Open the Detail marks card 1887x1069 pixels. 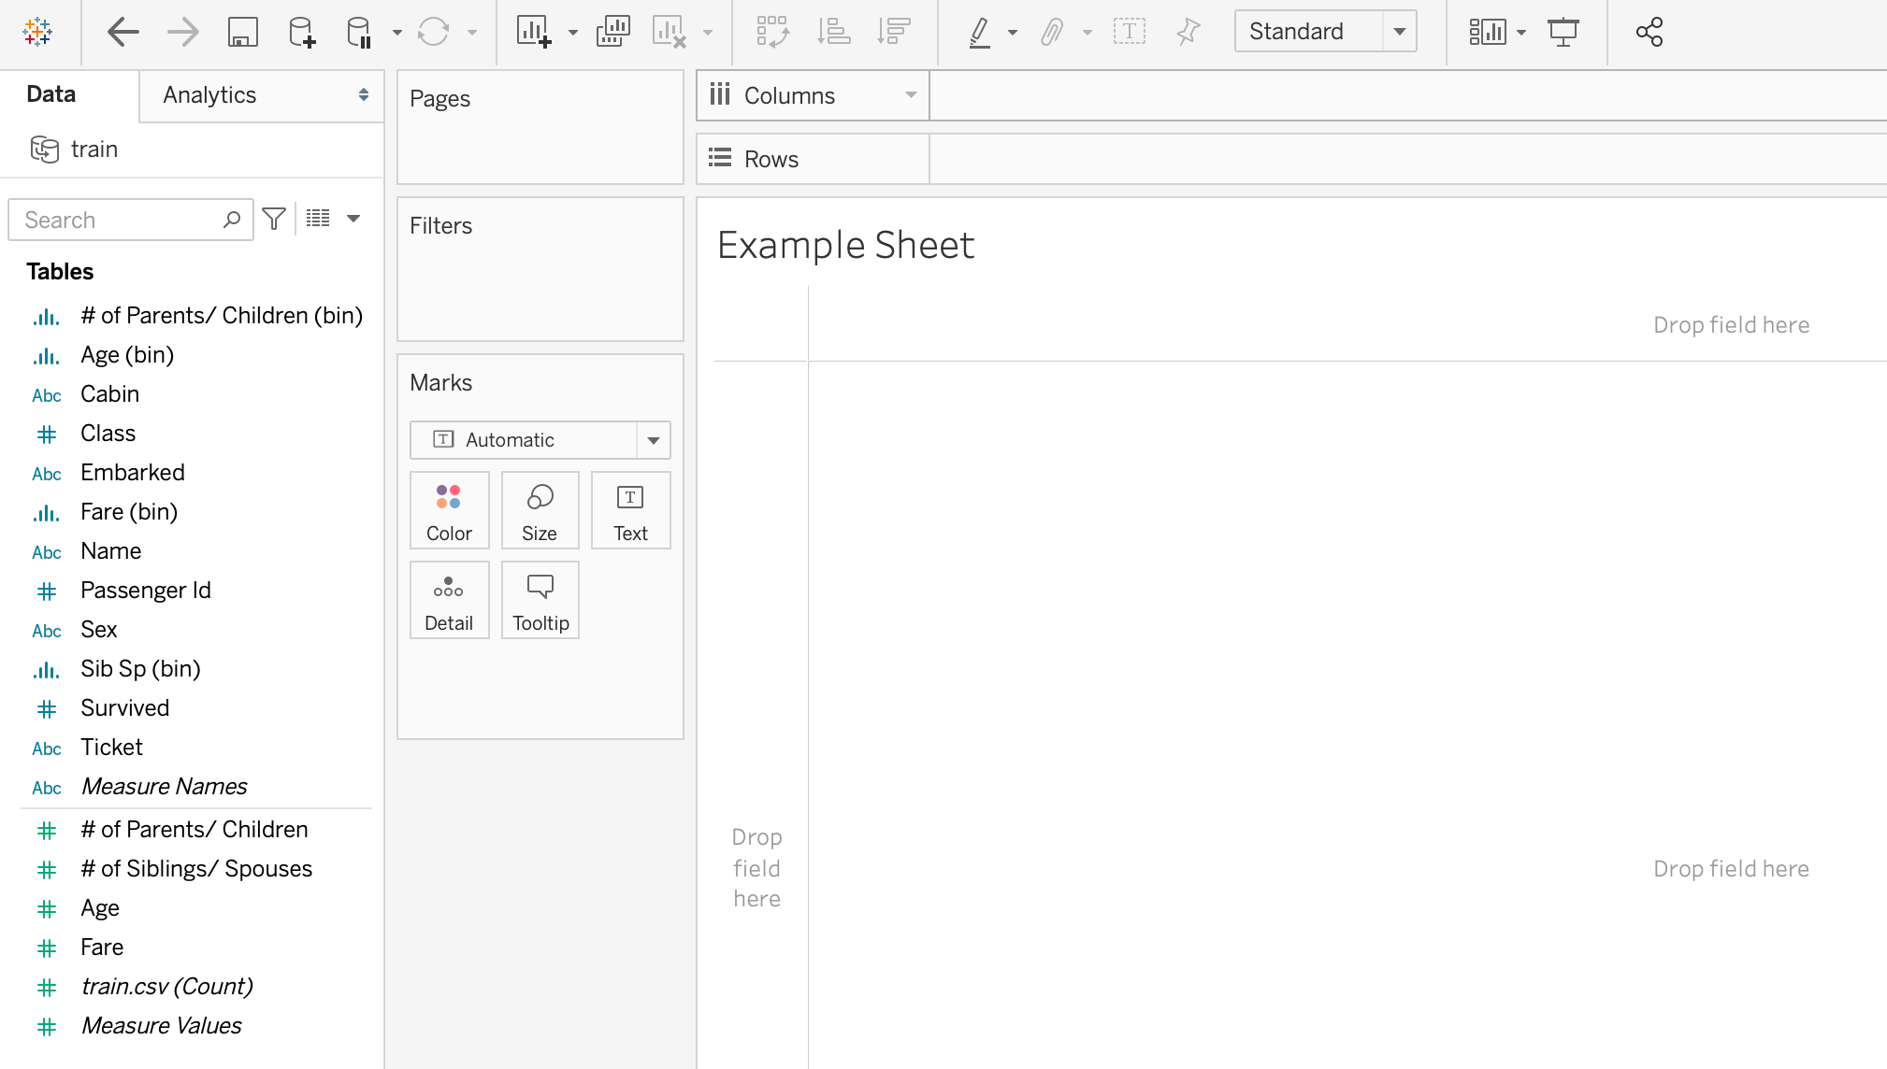point(449,600)
